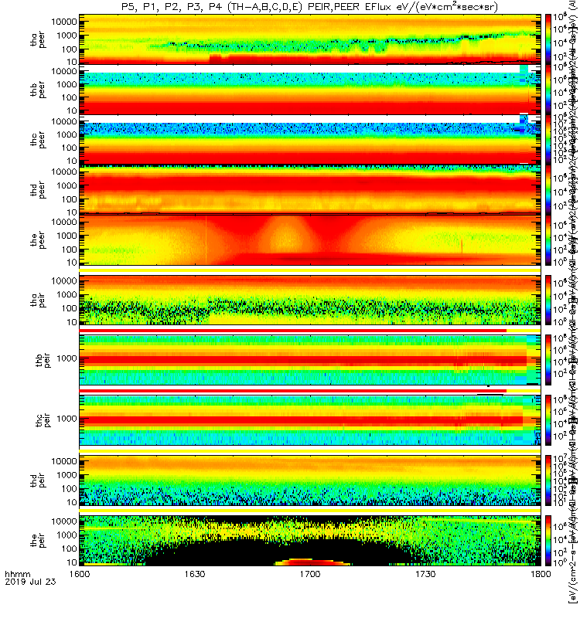
Task: Click the 'the peir' panel label
Action: coord(38,540)
